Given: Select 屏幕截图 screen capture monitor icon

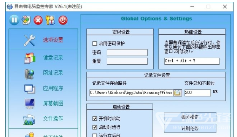Looking at the screenshot, I should (30, 104).
